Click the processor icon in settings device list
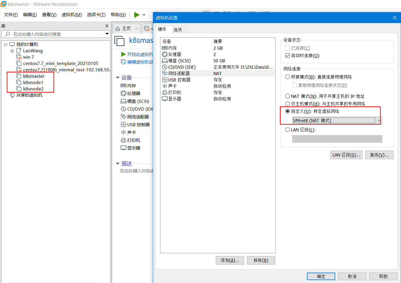This screenshot has height=283, width=401. (x=165, y=54)
